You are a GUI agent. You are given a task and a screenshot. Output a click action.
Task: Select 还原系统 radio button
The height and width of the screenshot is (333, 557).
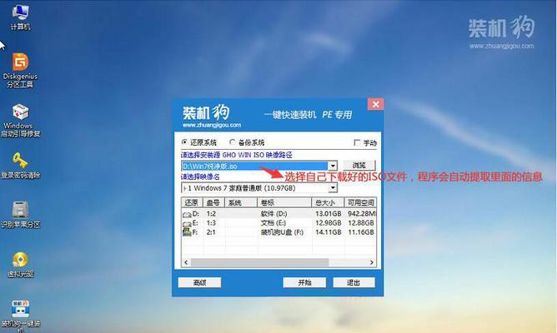pos(184,142)
